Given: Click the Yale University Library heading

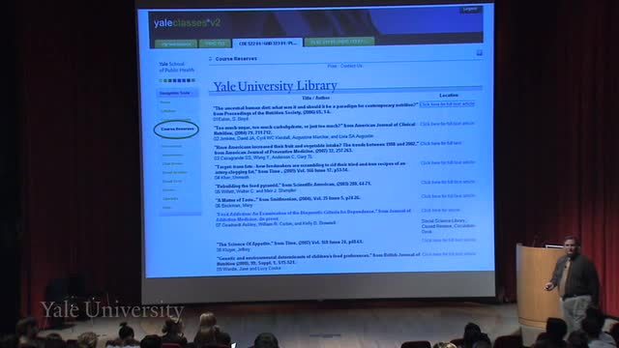Looking at the screenshot, I should [x=275, y=86].
